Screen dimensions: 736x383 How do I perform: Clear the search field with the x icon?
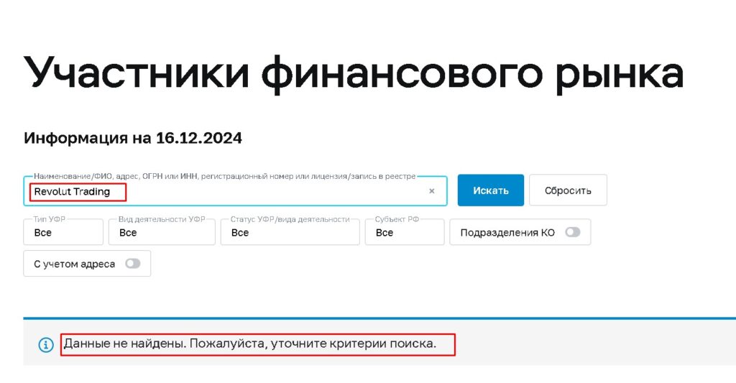431,191
